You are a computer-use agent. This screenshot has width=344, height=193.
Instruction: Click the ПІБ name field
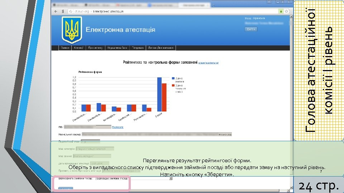(x=87, y=127)
